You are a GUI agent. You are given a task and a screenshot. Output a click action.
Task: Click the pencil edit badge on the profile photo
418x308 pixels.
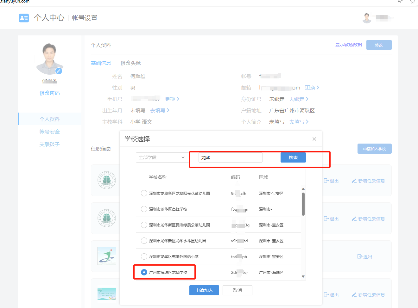[59, 71]
